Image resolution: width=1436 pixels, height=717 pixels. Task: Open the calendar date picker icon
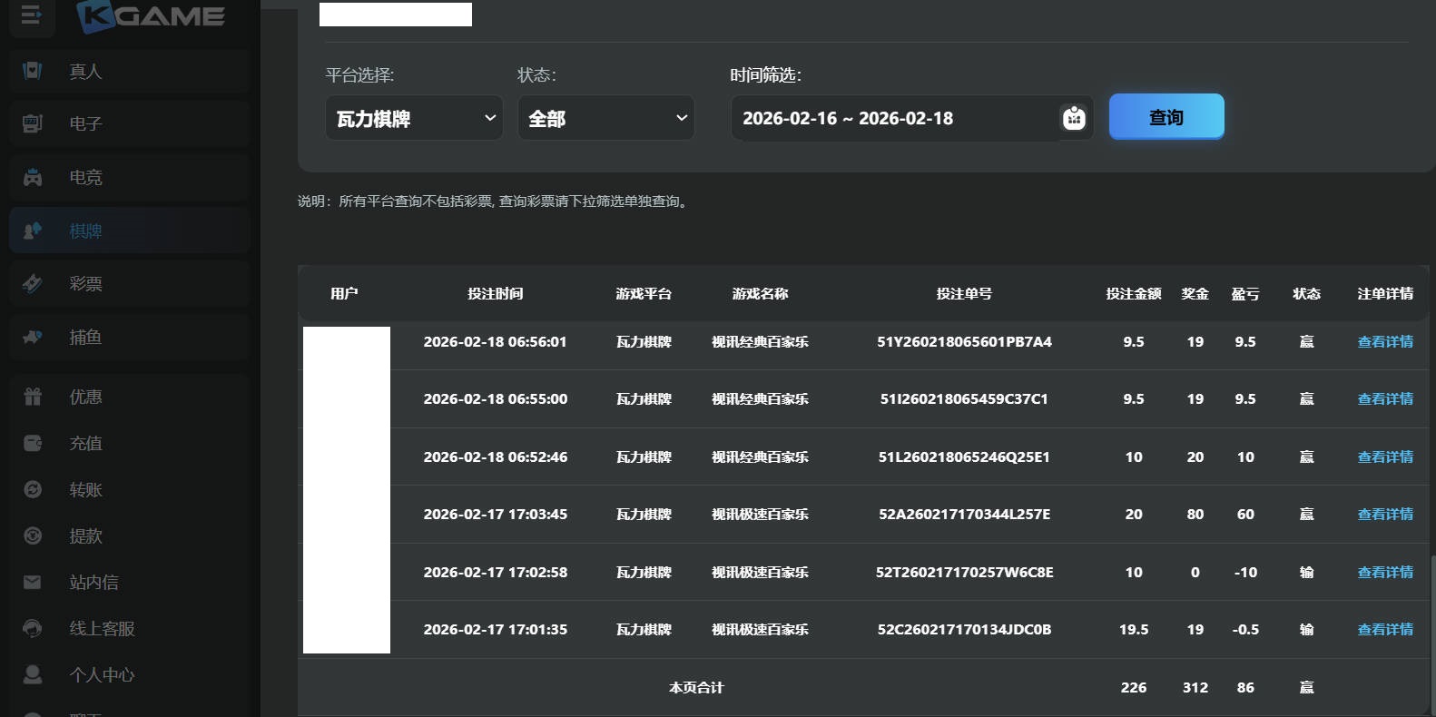[1074, 118]
